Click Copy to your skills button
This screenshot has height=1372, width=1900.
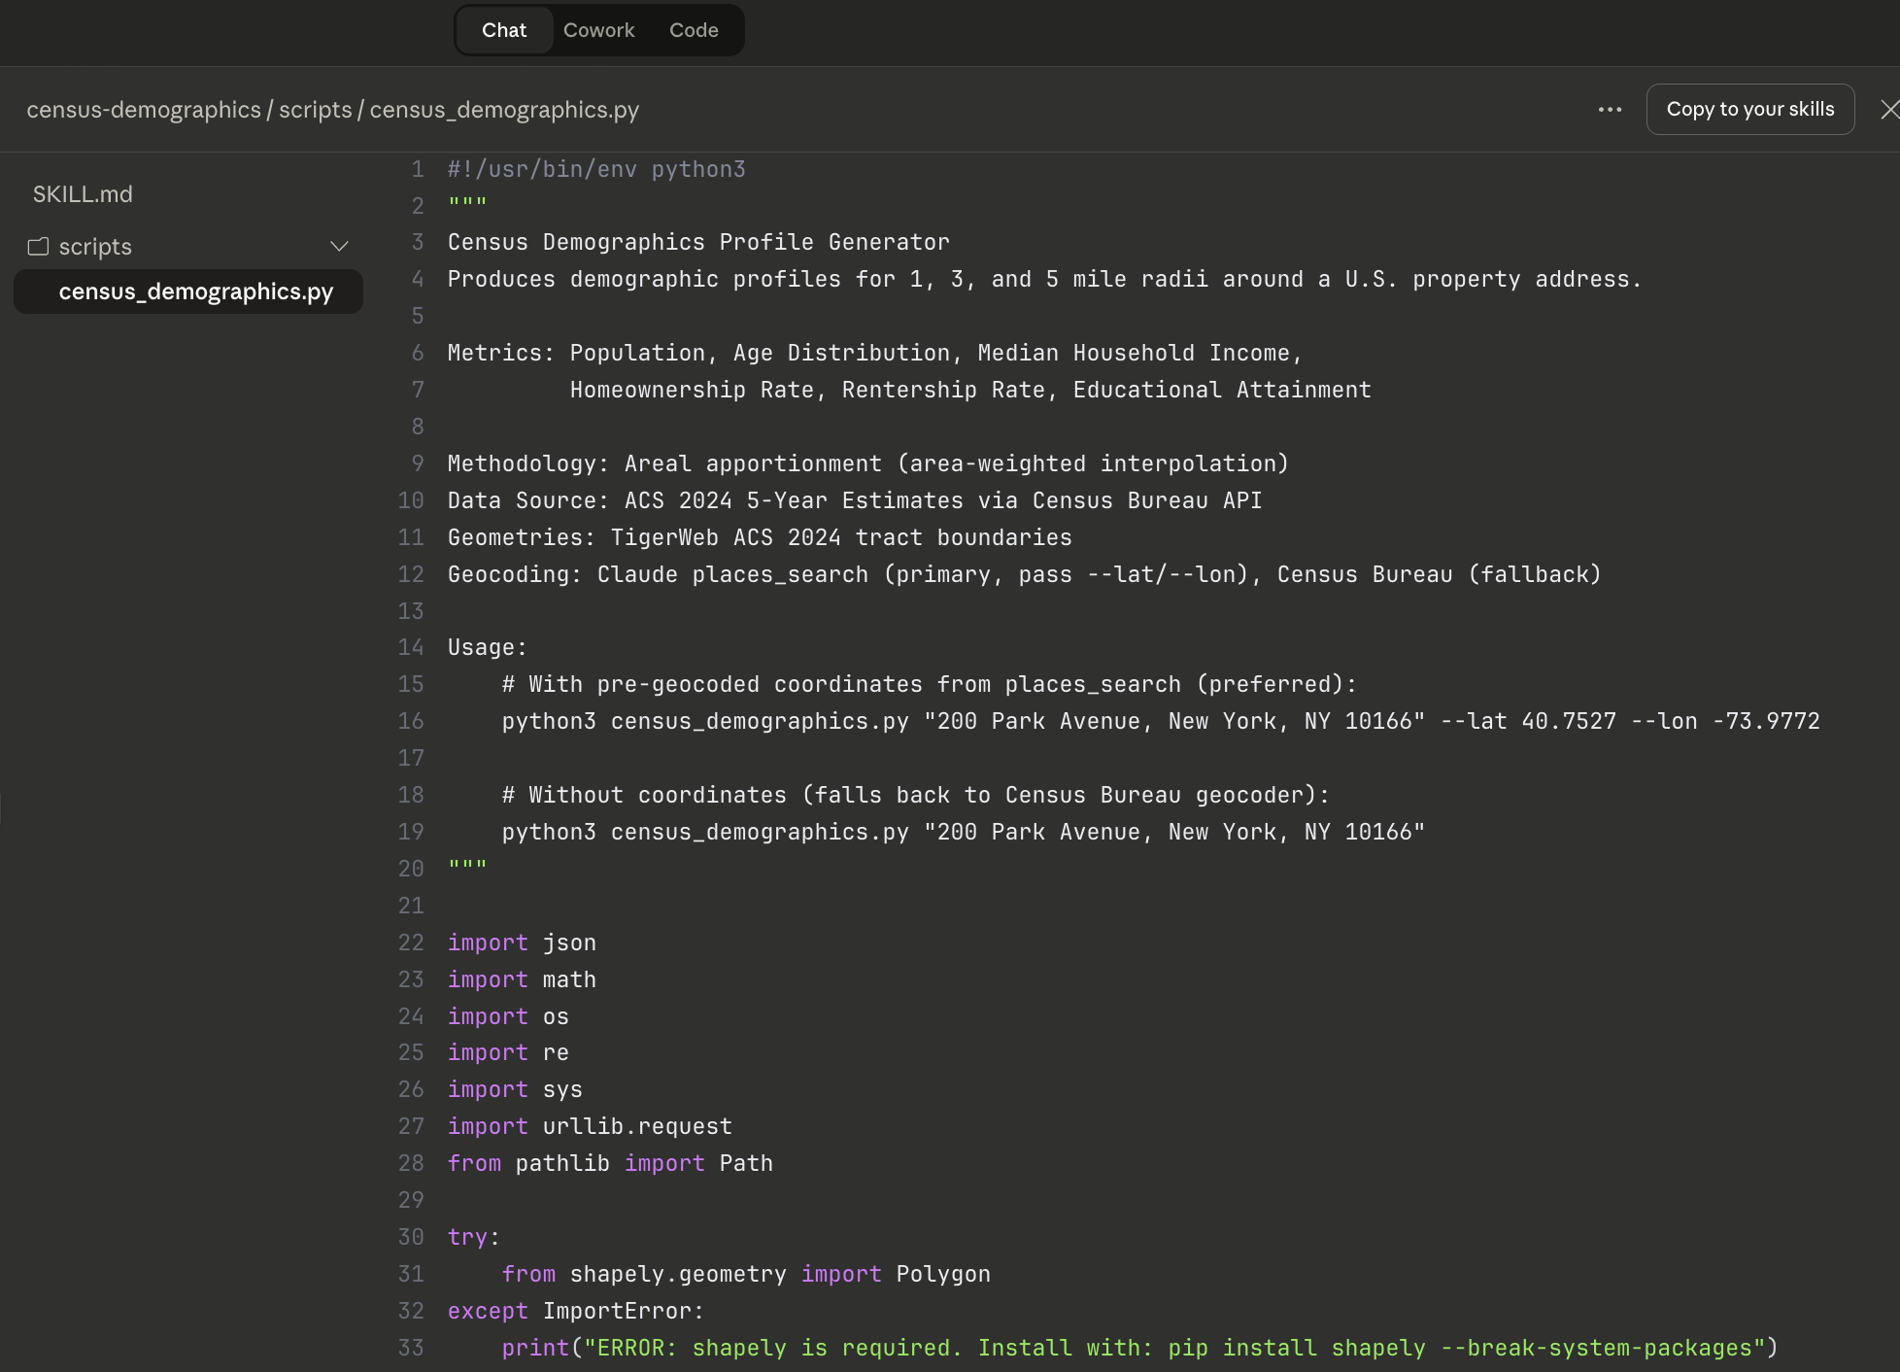coord(1749,110)
